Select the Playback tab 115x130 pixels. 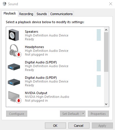click(10, 13)
